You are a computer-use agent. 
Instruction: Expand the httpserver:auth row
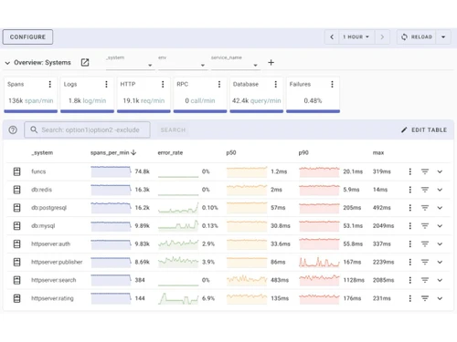tap(440, 244)
